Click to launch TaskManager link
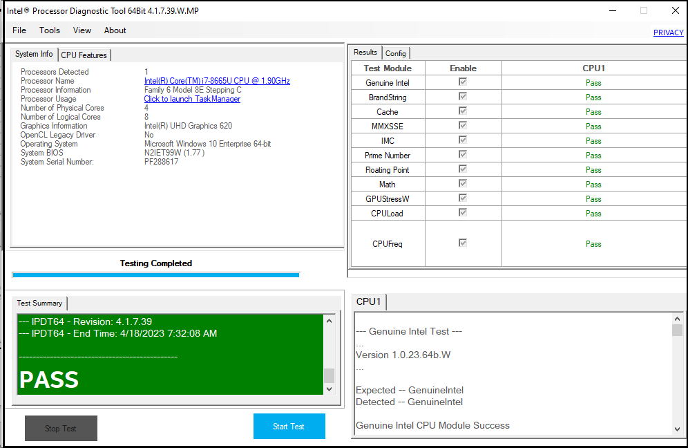Image resolution: width=688 pixels, height=448 pixels. pos(192,99)
